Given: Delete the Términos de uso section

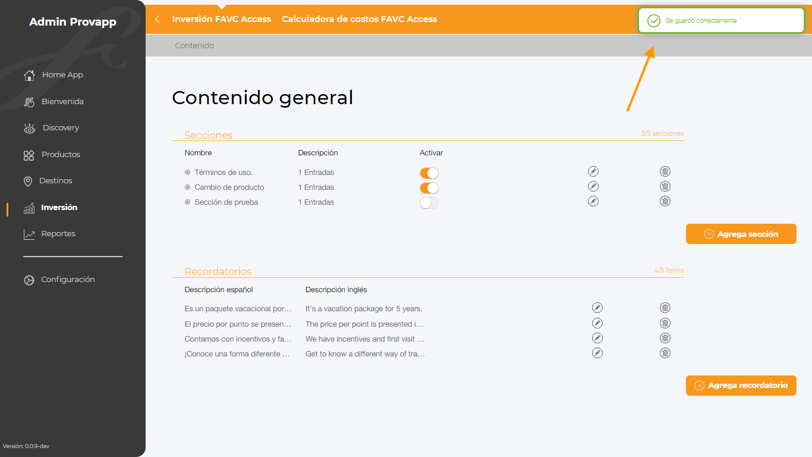Looking at the screenshot, I should 665,171.
